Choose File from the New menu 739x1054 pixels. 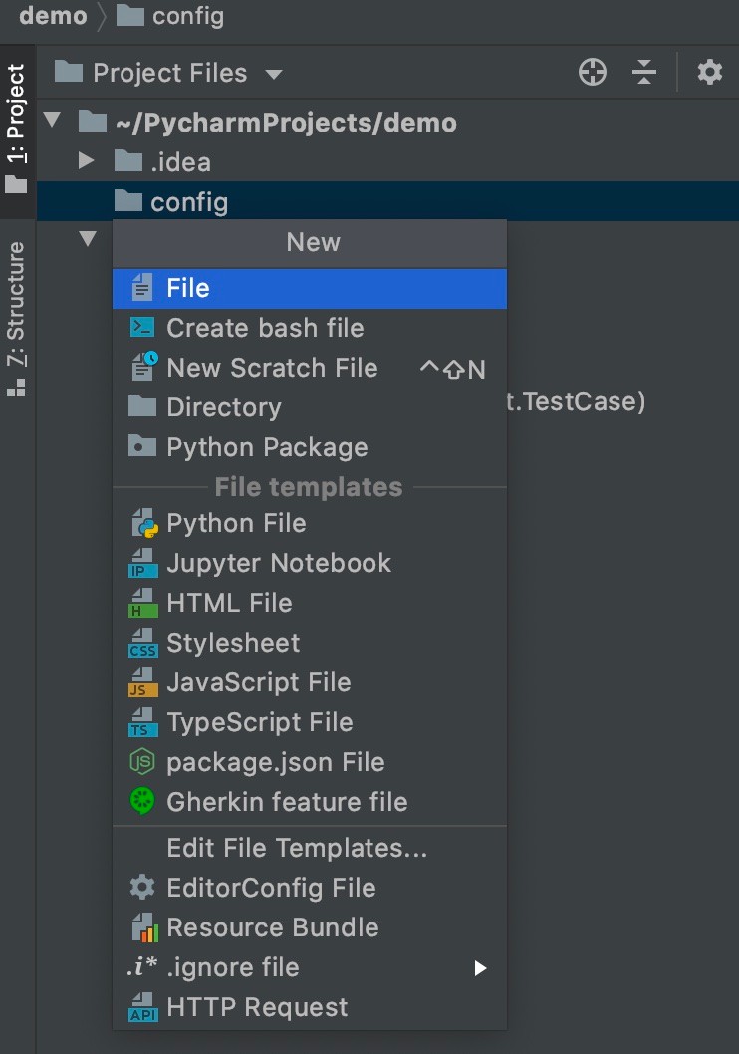point(310,288)
